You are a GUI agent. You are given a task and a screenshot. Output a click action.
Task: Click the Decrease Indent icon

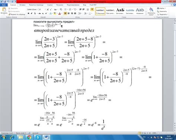tap(80, 10)
